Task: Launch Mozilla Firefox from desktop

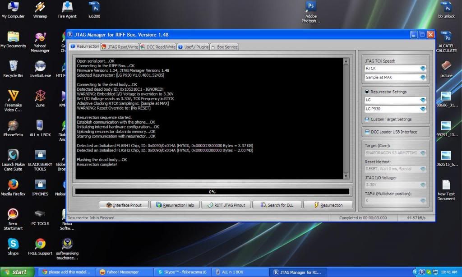Action: (13, 187)
